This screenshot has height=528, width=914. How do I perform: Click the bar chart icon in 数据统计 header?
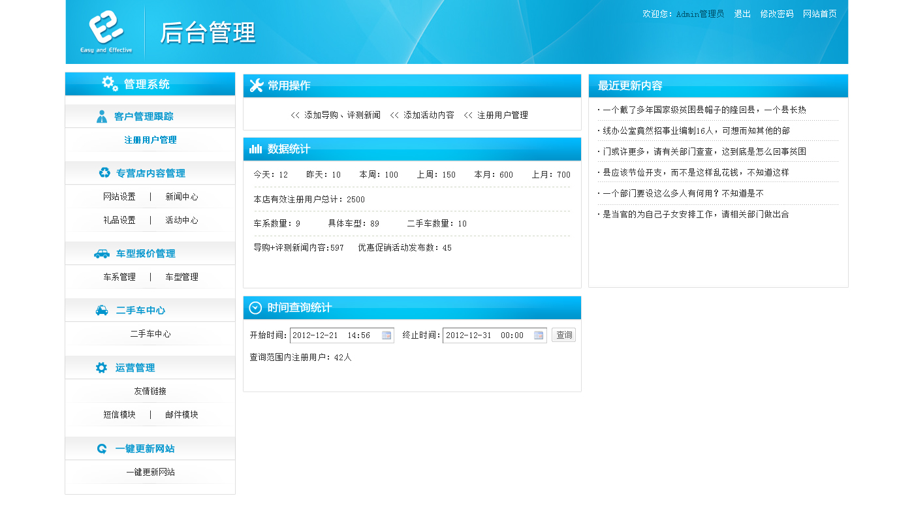[x=256, y=149]
